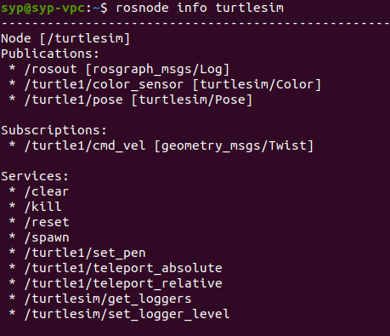Click the [geometry_msgs/Twist] message type
This screenshot has height=336, width=390.
(x=234, y=145)
